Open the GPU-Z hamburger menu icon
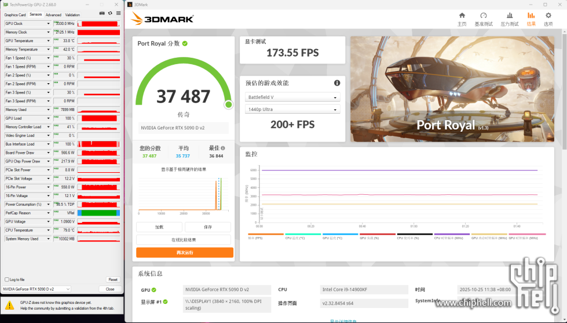567x323 pixels. [x=118, y=13]
